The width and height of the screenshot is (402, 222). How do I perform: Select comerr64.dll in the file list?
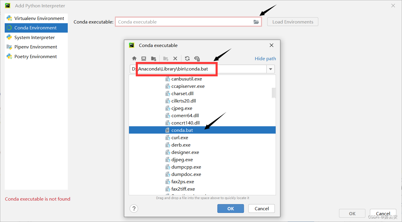click(x=202, y=115)
